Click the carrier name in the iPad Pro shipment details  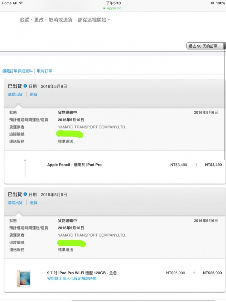pos(92,235)
